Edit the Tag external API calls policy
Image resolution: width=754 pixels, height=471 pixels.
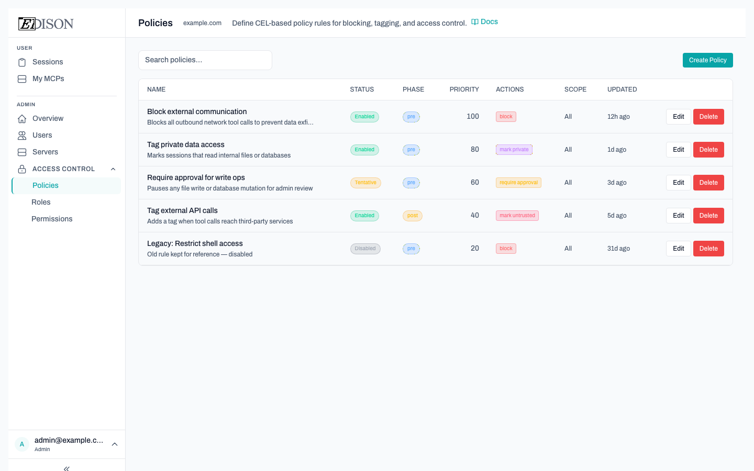678,215
